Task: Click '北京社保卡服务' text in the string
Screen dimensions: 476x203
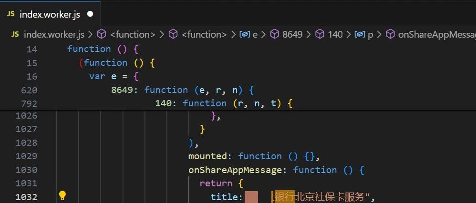Action: point(330,197)
